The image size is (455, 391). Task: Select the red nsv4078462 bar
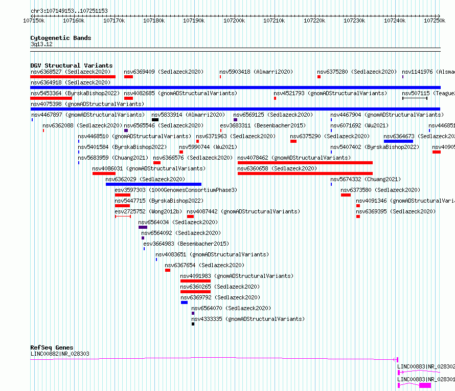pyautogui.click(x=305, y=163)
